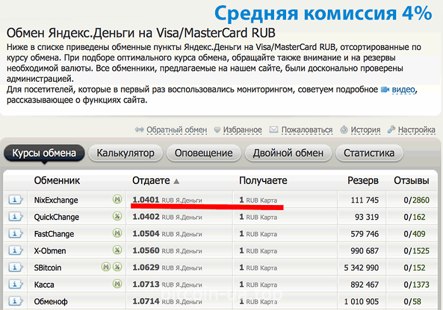Click the reserve value 111 745

pyautogui.click(x=365, y=200)
